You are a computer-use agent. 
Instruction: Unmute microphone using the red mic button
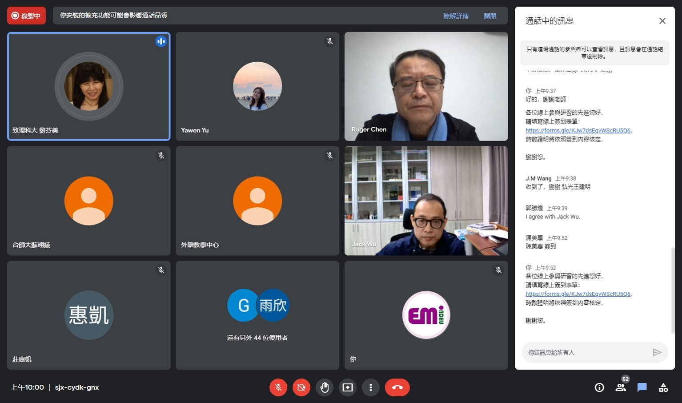(x=278, y=387)
